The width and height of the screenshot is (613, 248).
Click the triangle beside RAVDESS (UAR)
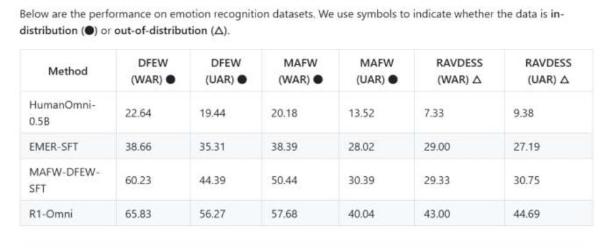(x=564, y=79)
